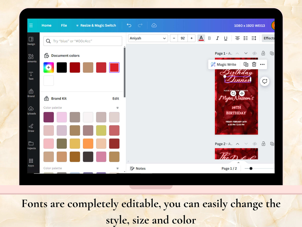This screenshot has width=302, height=227.
Task: Click Magic Write
Action: coord(223,64)
